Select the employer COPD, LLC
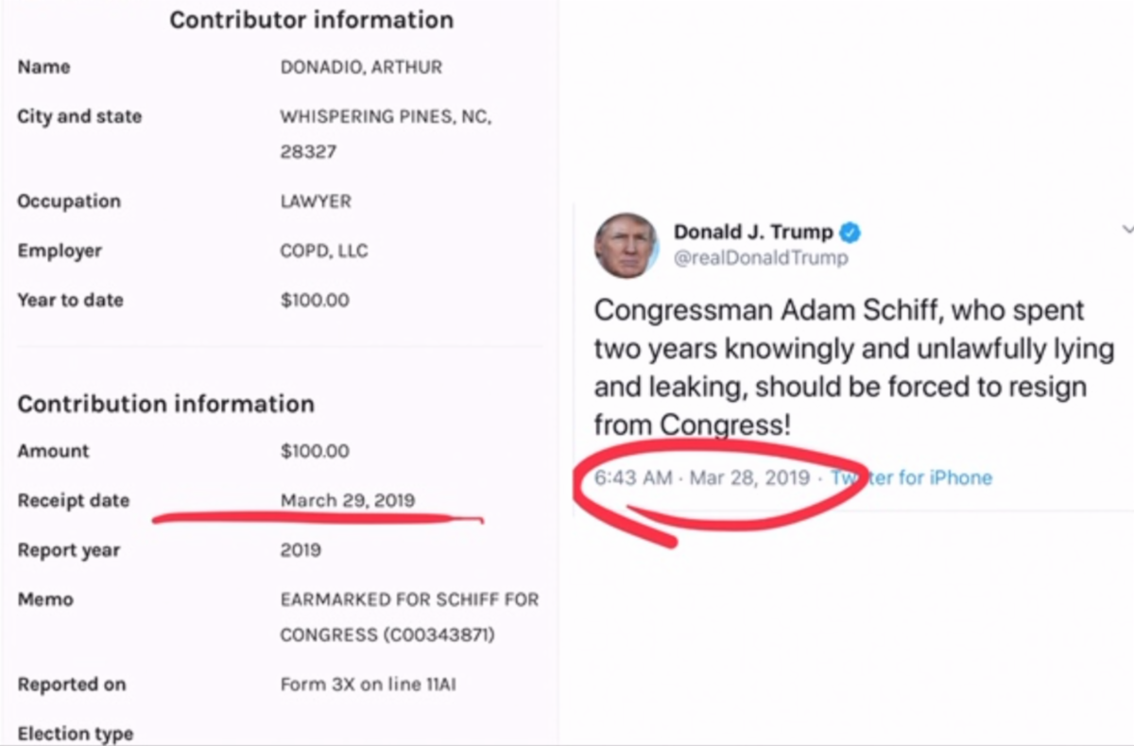1134x746 pixels. (x=324, y=251)
